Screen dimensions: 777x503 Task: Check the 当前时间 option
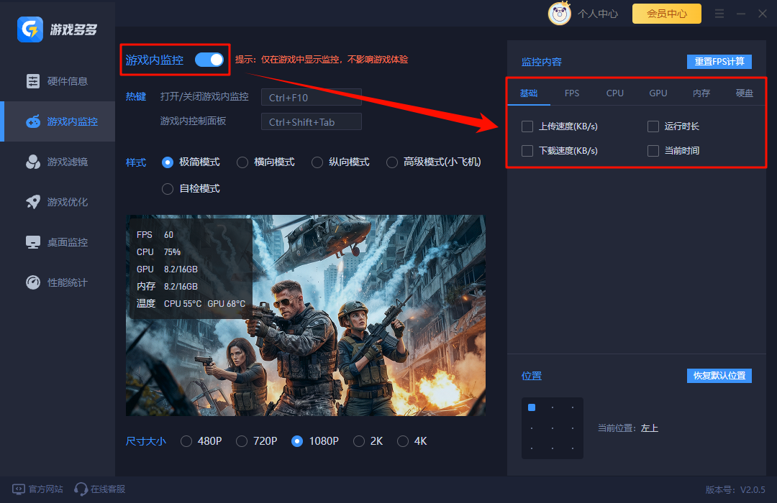pyautogui.click(x=653, y=151)
